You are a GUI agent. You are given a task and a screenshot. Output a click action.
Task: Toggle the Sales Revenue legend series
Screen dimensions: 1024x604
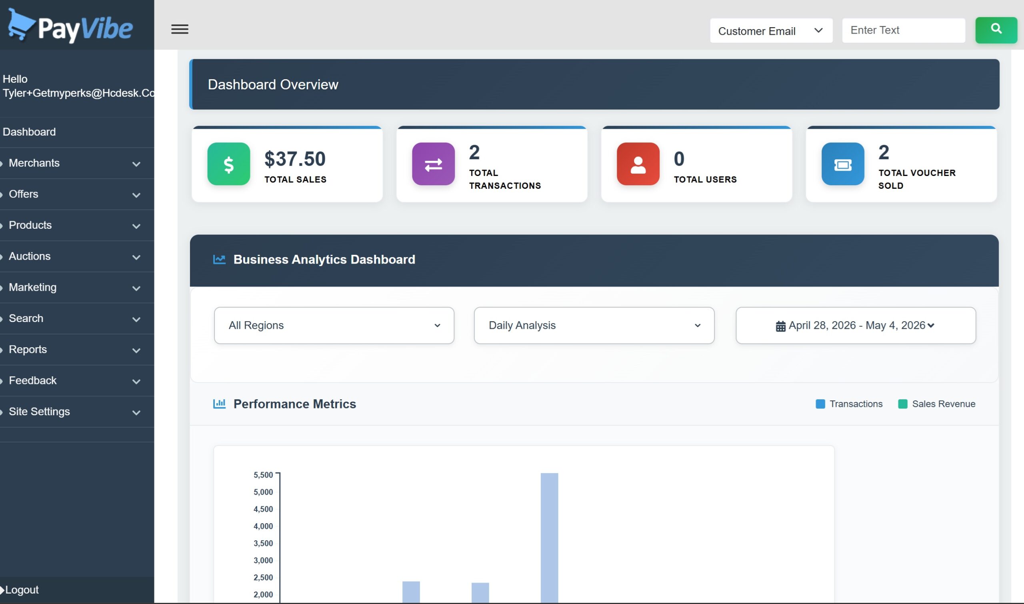click(936, 404)
